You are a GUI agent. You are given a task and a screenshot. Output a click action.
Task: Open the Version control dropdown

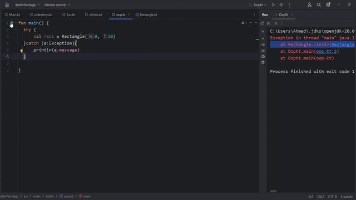point(57,5)
